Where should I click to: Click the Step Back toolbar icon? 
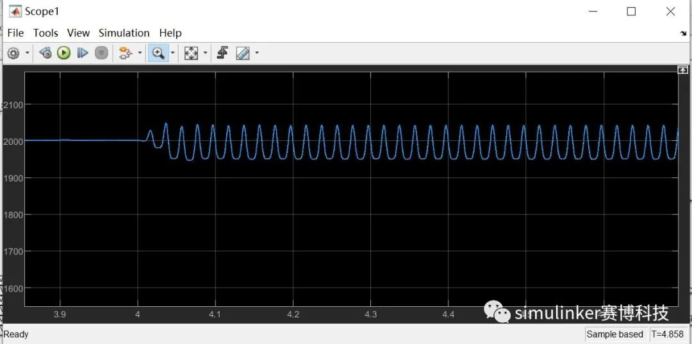45,53
